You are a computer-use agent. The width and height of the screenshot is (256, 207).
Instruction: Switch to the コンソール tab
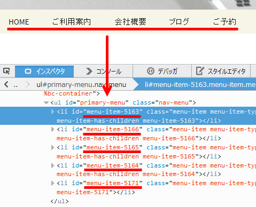[103, 71]
